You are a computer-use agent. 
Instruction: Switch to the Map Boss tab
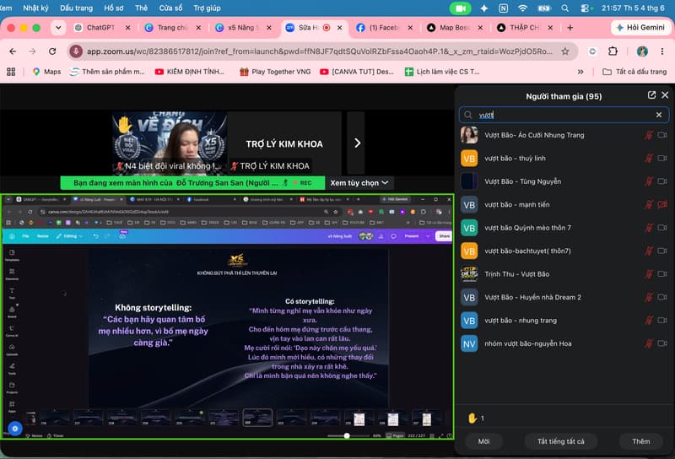pos(455,28)
